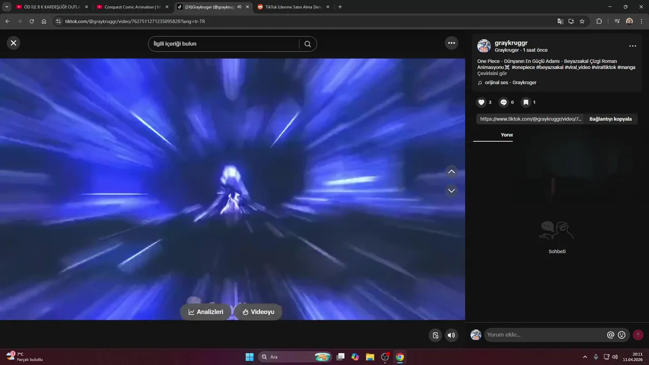
Task: Open the three-dot menu beside graykruggr profile
Action: point(633,46)
